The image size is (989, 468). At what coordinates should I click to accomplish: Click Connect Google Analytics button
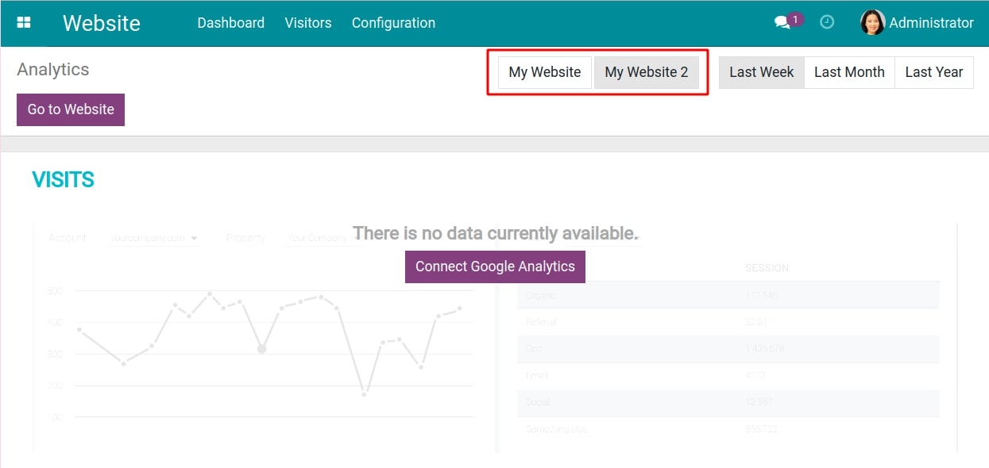[x=495, y=267]
